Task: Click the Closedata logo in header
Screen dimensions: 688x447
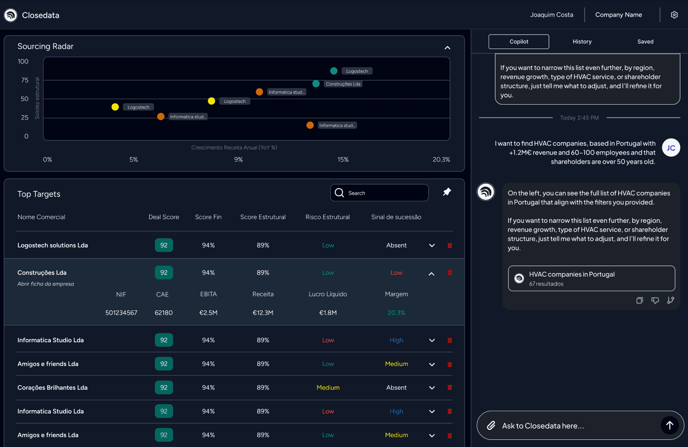Action: [11, 15]
